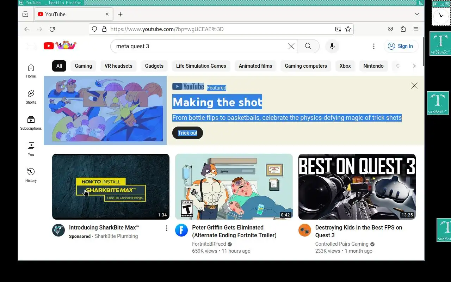Select the Gaming filter chip

tap(83, 66)
